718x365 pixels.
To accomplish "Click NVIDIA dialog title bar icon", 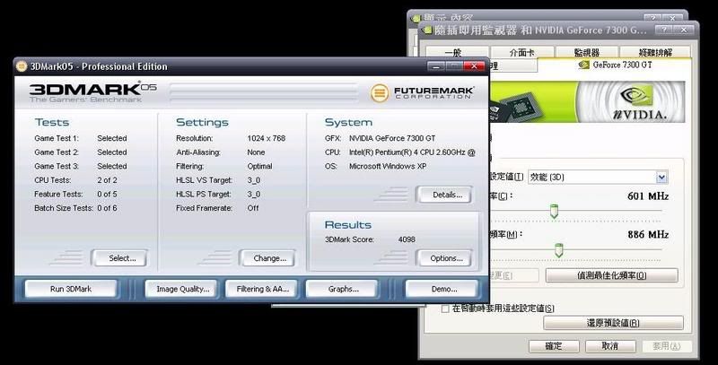I will point(427,30).
